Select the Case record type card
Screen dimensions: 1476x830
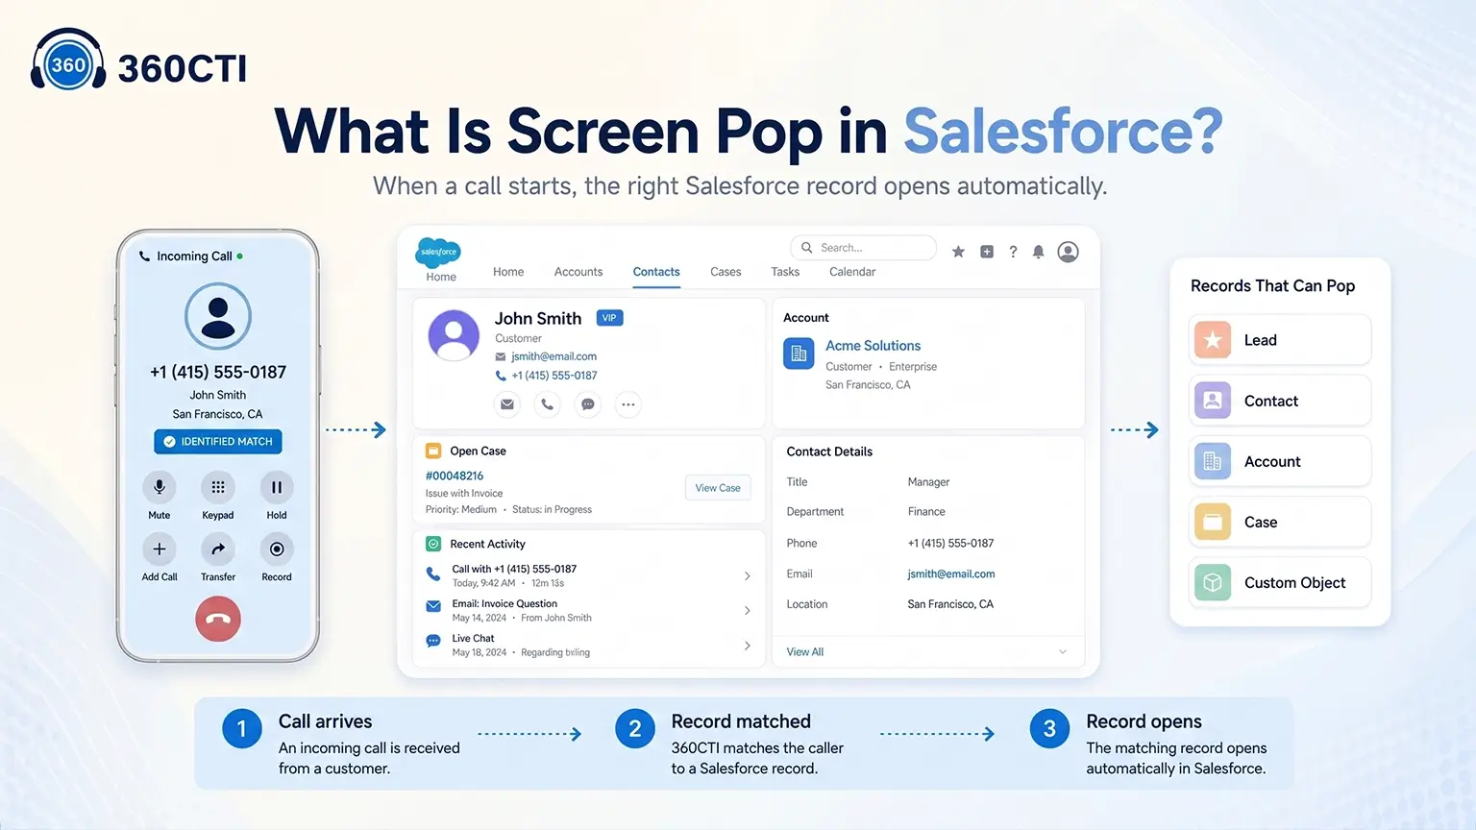point(1280,522)
